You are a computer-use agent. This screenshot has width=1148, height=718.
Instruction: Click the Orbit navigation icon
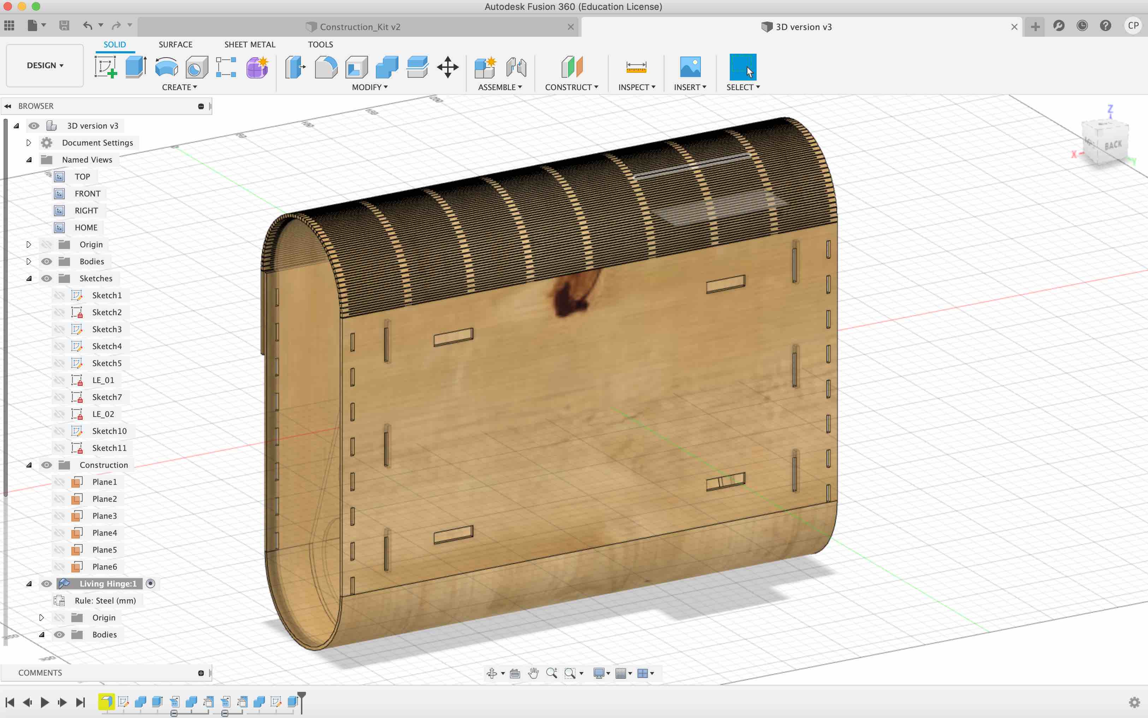[492, 673]
